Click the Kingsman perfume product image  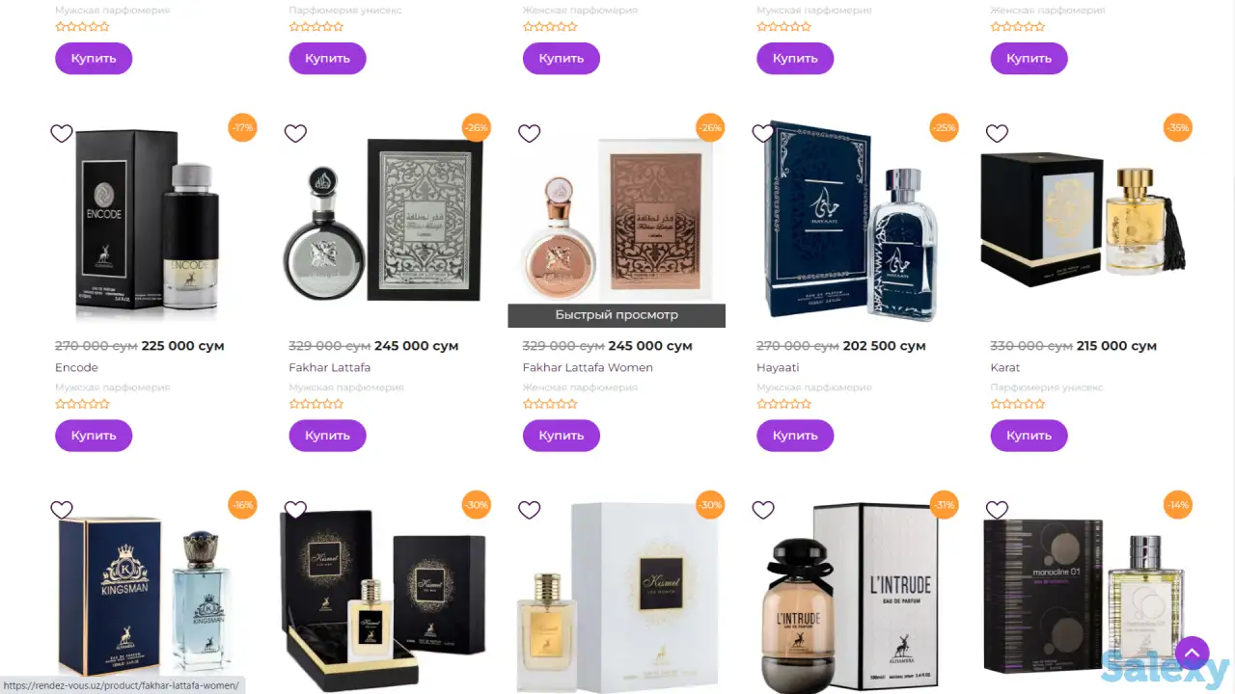coord(149,595)
